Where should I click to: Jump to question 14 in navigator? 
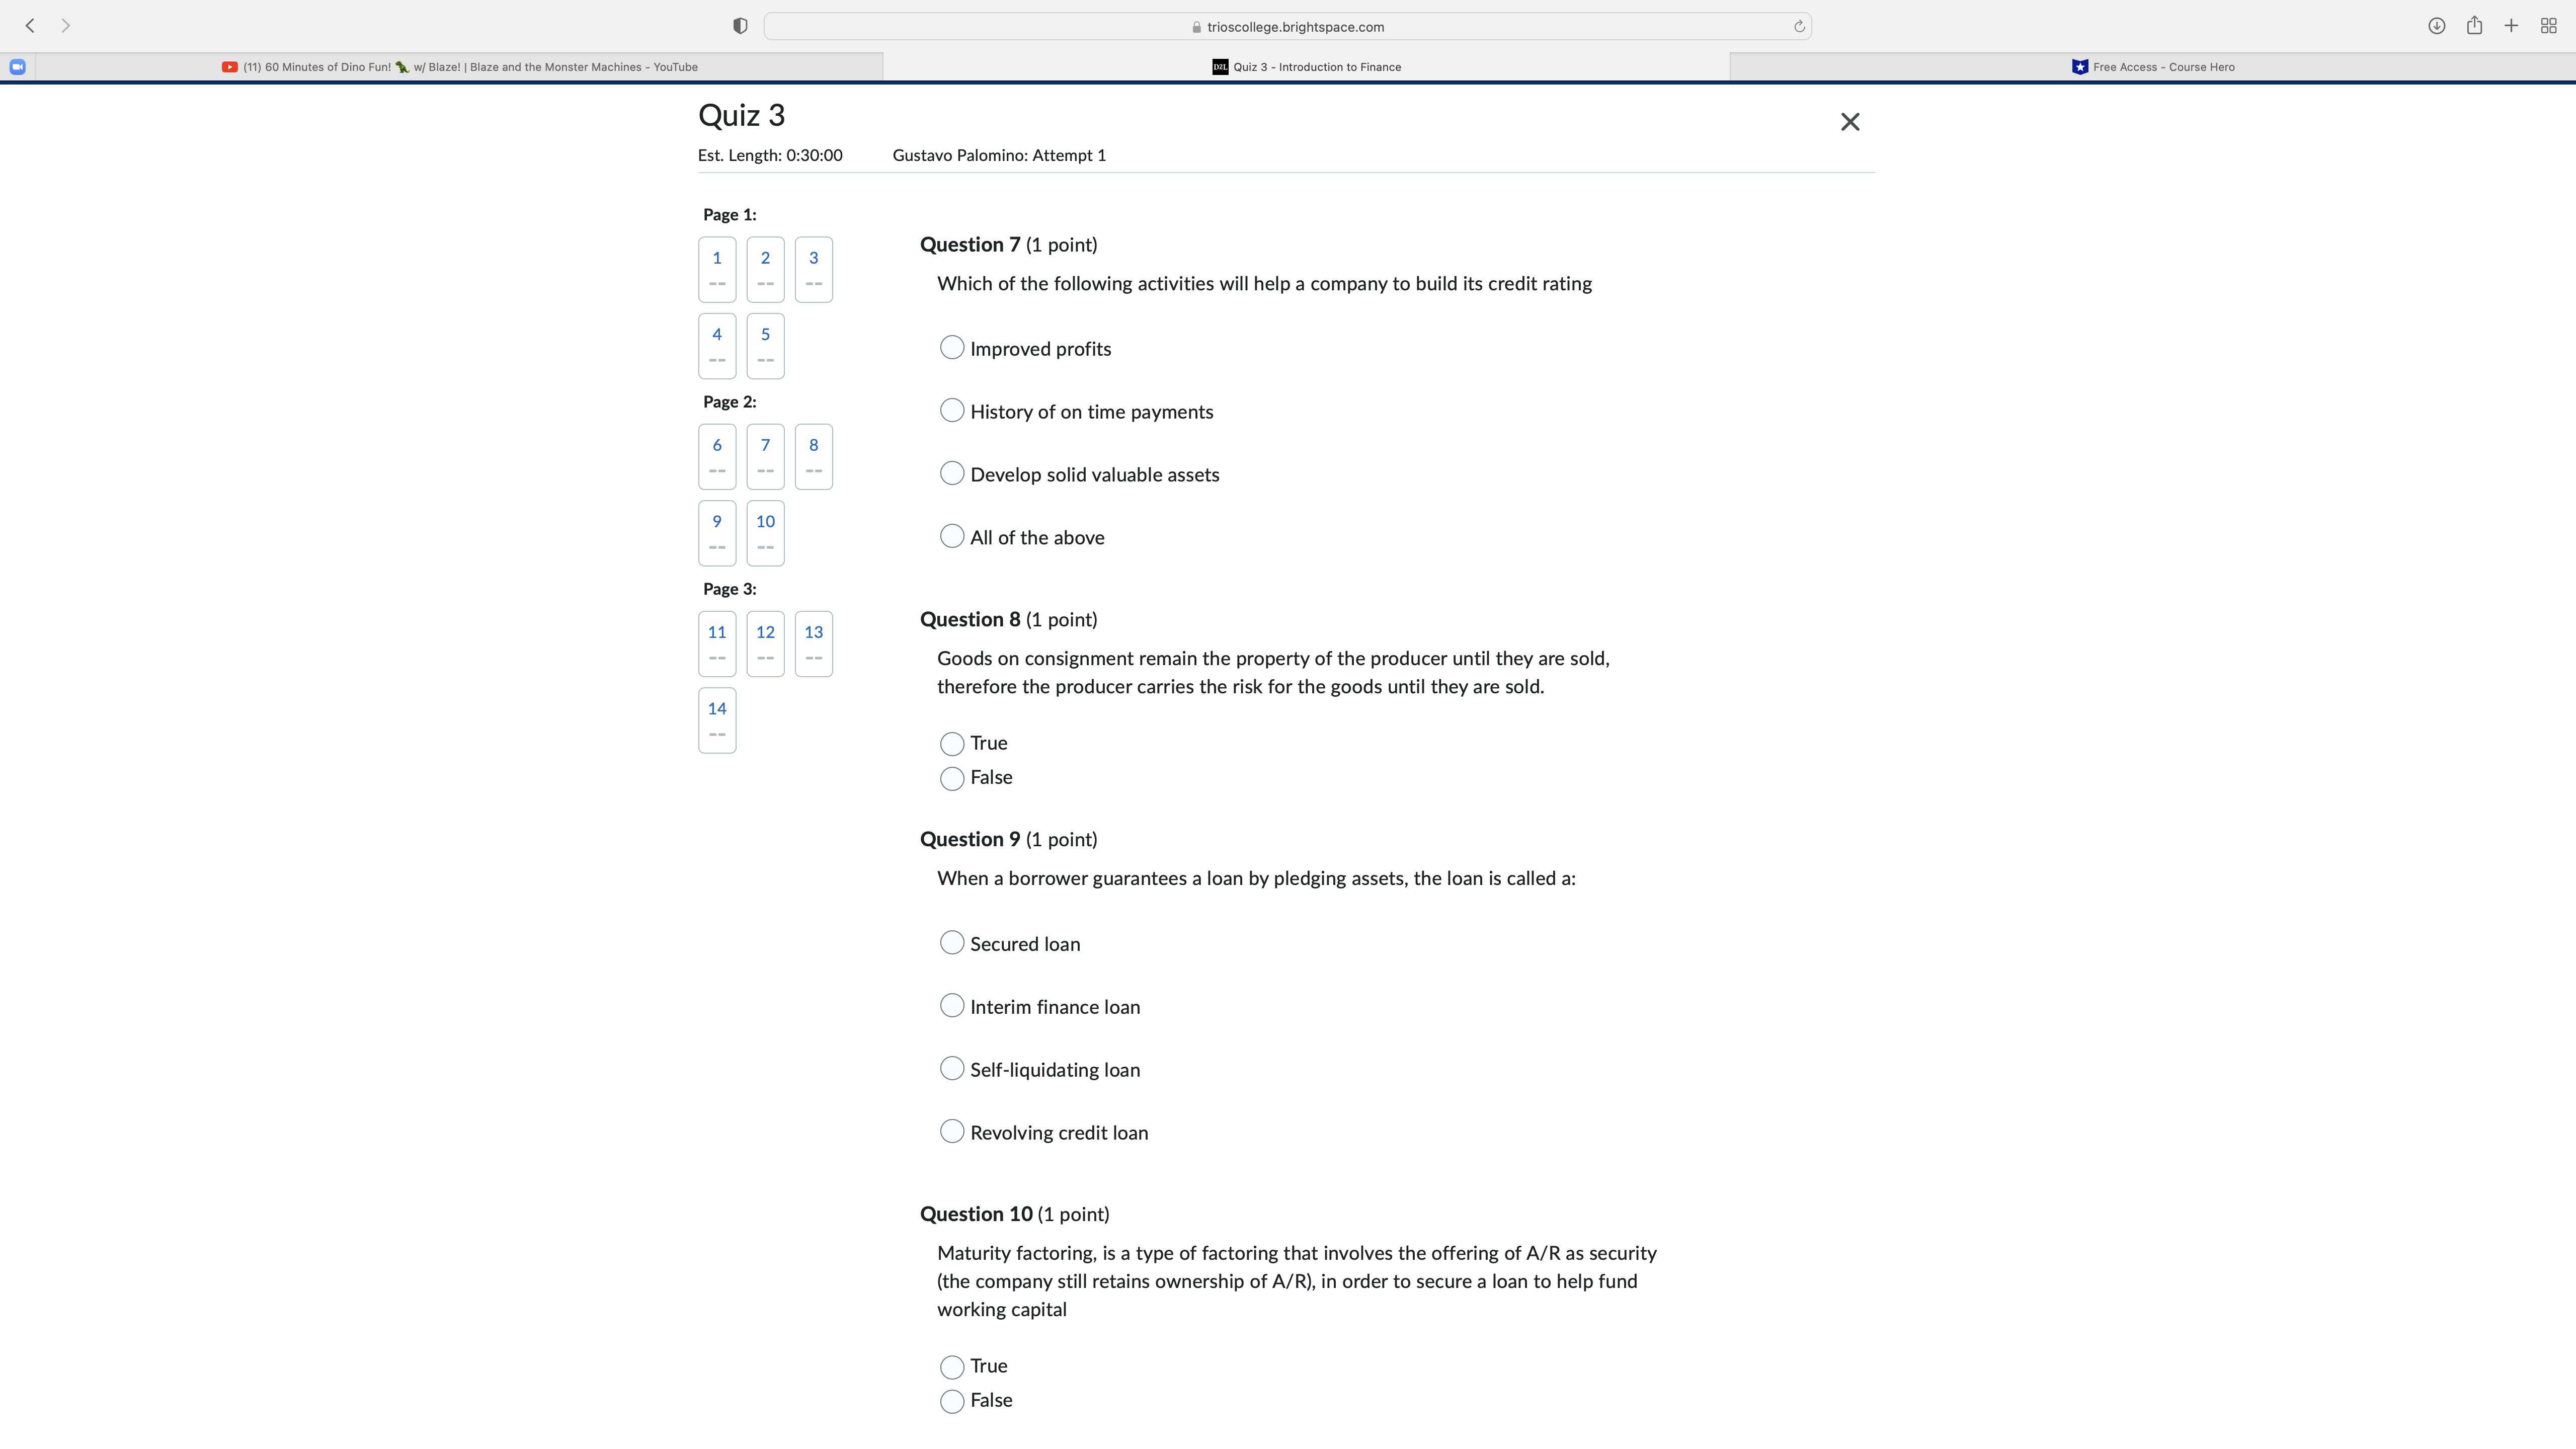(716, 720)
